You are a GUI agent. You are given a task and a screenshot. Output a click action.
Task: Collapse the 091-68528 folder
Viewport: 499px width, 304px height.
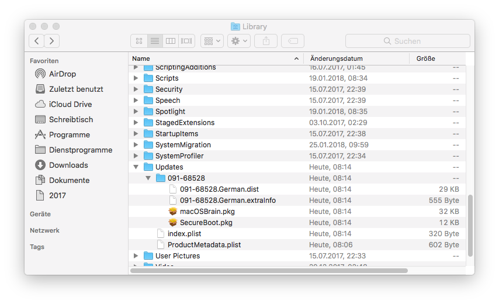(148, 178)
